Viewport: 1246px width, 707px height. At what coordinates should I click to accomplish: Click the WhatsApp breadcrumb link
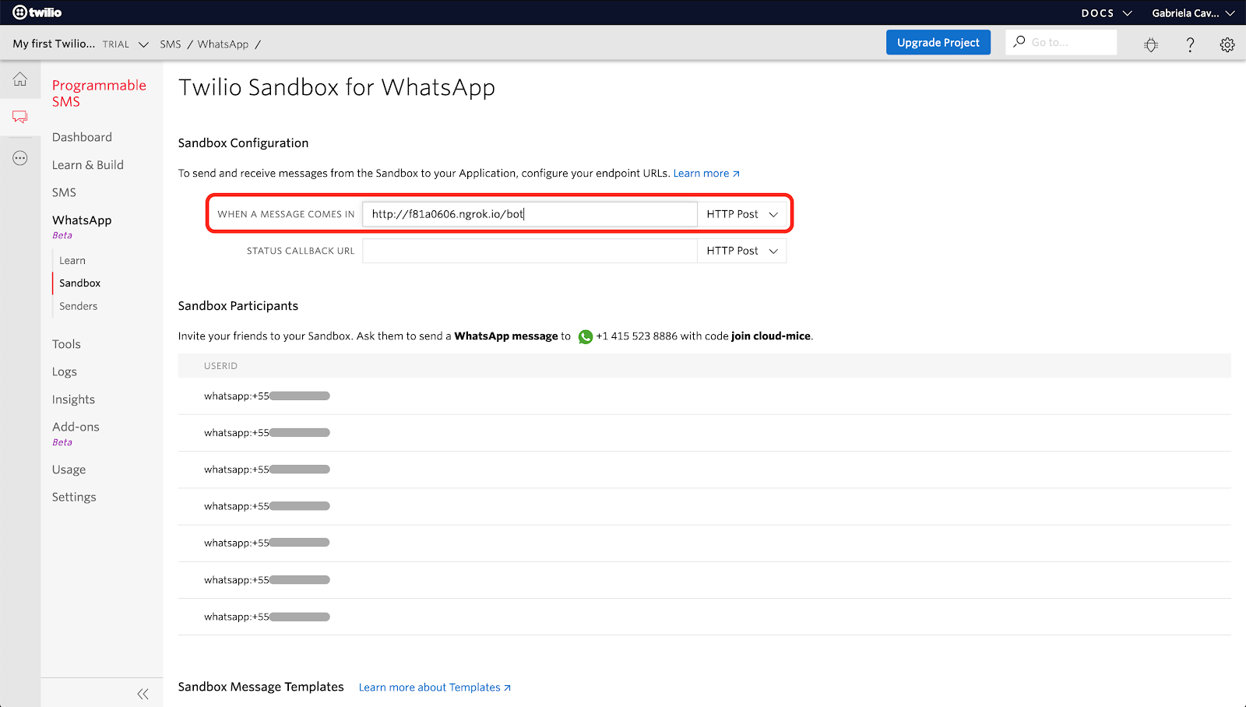coord(223,44)
